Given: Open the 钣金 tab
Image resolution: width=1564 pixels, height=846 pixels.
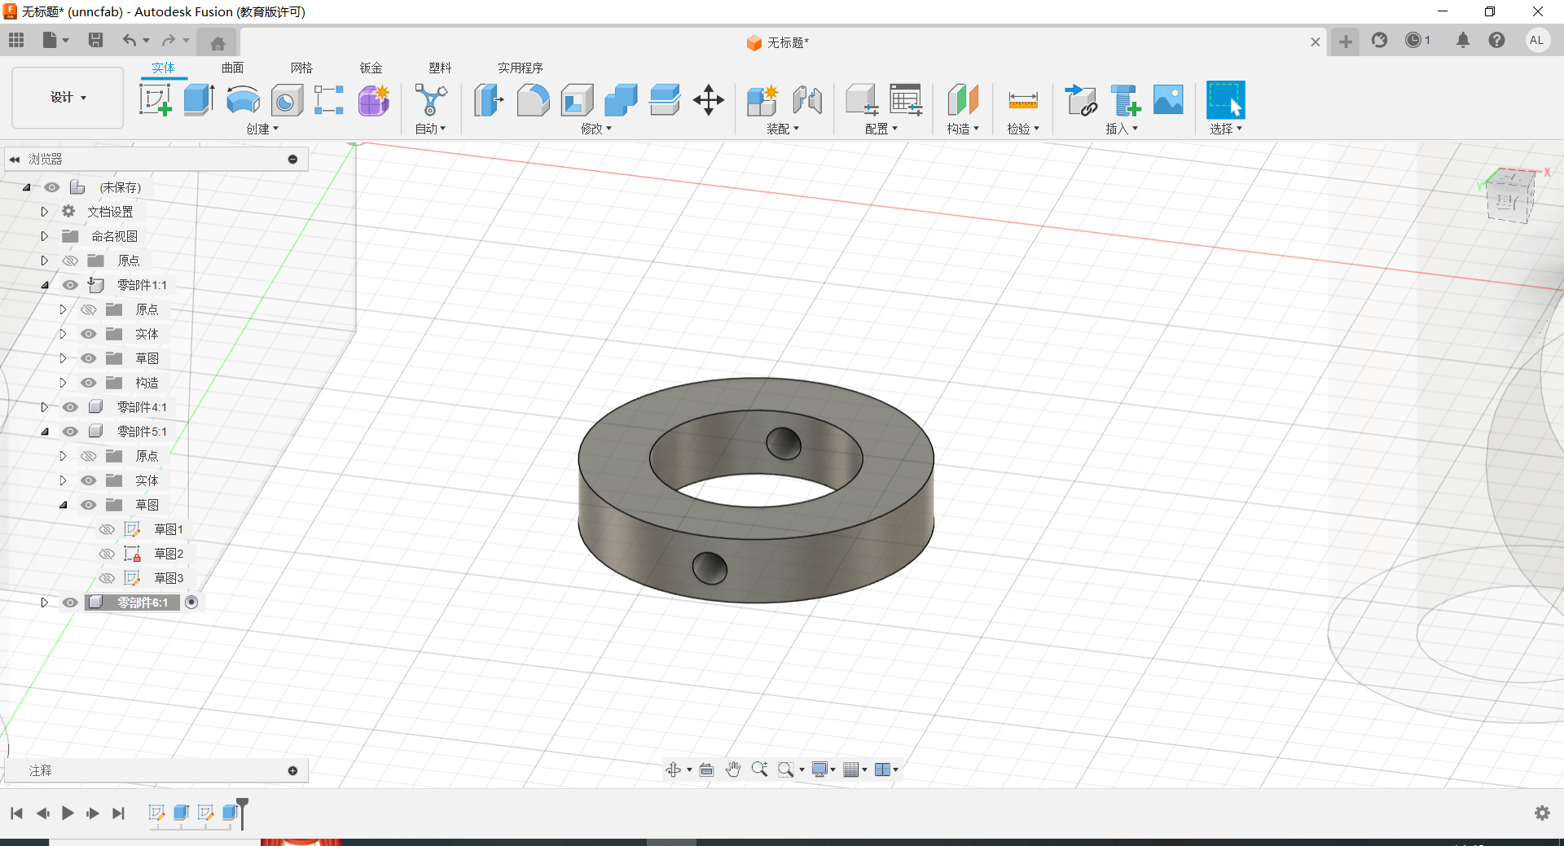Looking at the screenshot, I should [371, 68].
